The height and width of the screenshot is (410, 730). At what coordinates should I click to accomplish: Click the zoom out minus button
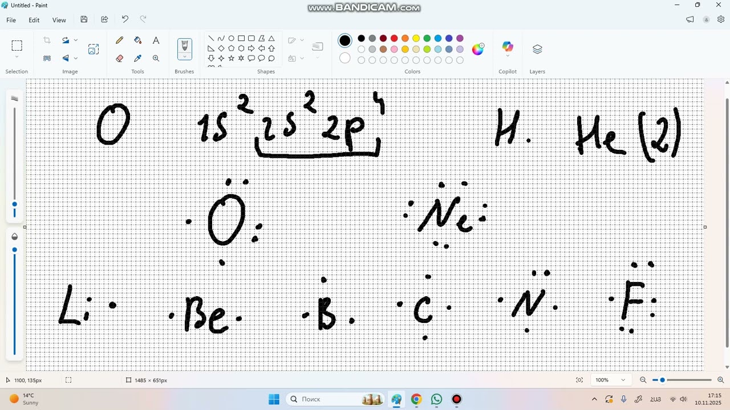[643, 380]
